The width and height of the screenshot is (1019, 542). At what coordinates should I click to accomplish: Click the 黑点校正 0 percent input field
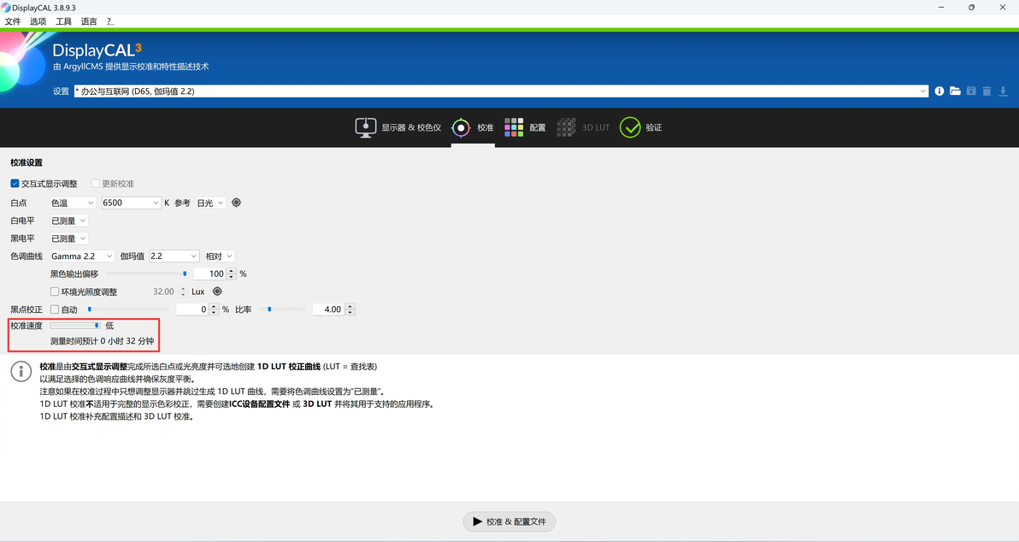pyautogui.click(x=192, y=309)
